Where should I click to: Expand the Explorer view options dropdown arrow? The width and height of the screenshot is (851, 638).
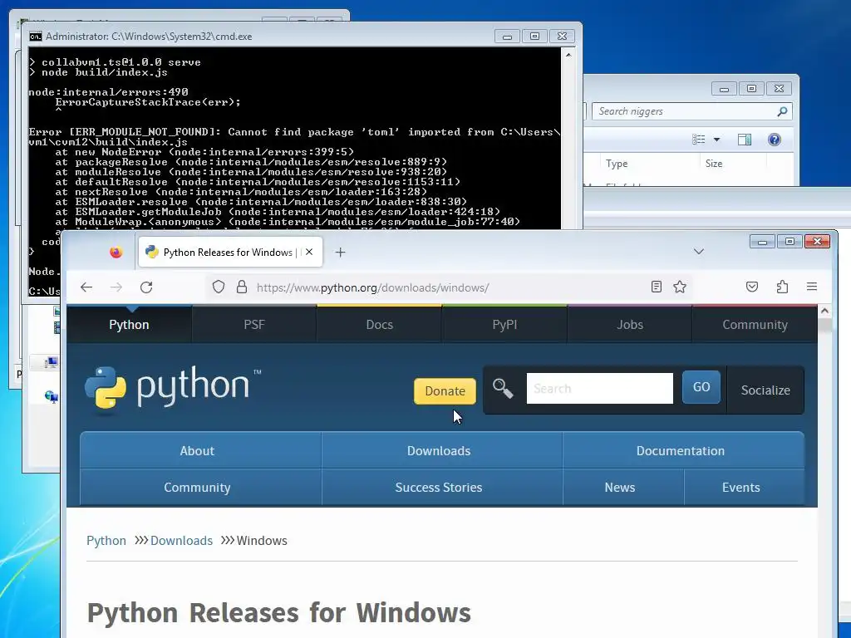[716, 140]
